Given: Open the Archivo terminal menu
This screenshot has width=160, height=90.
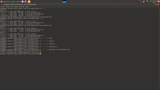Looking at the screenshot, I should (3, 7).
